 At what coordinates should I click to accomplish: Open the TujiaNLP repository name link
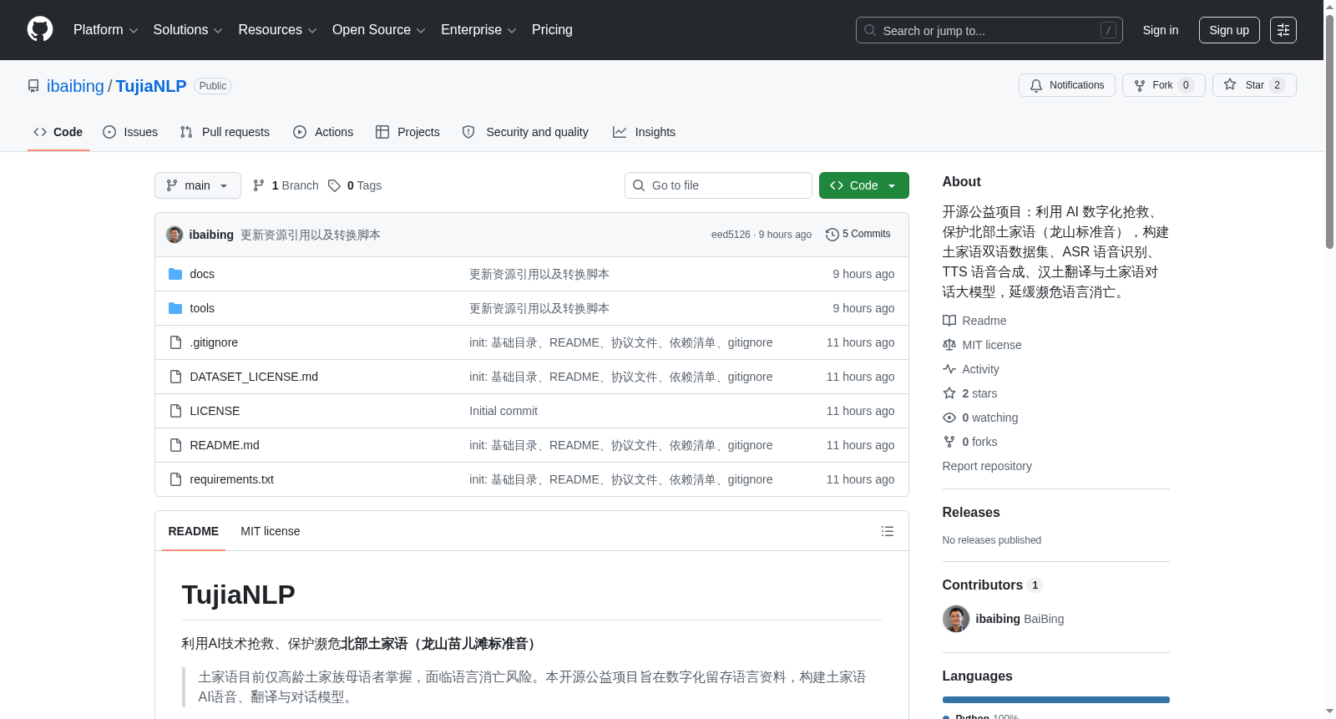(151, 86)
